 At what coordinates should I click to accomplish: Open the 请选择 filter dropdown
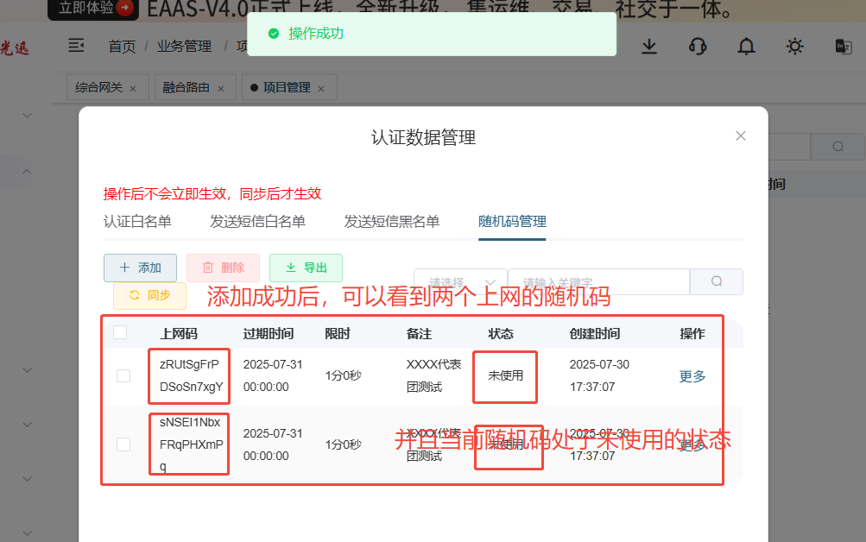[x=460, y=281]
